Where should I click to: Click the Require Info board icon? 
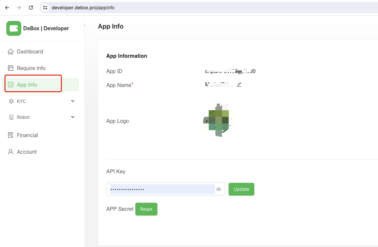click(11, 68)
